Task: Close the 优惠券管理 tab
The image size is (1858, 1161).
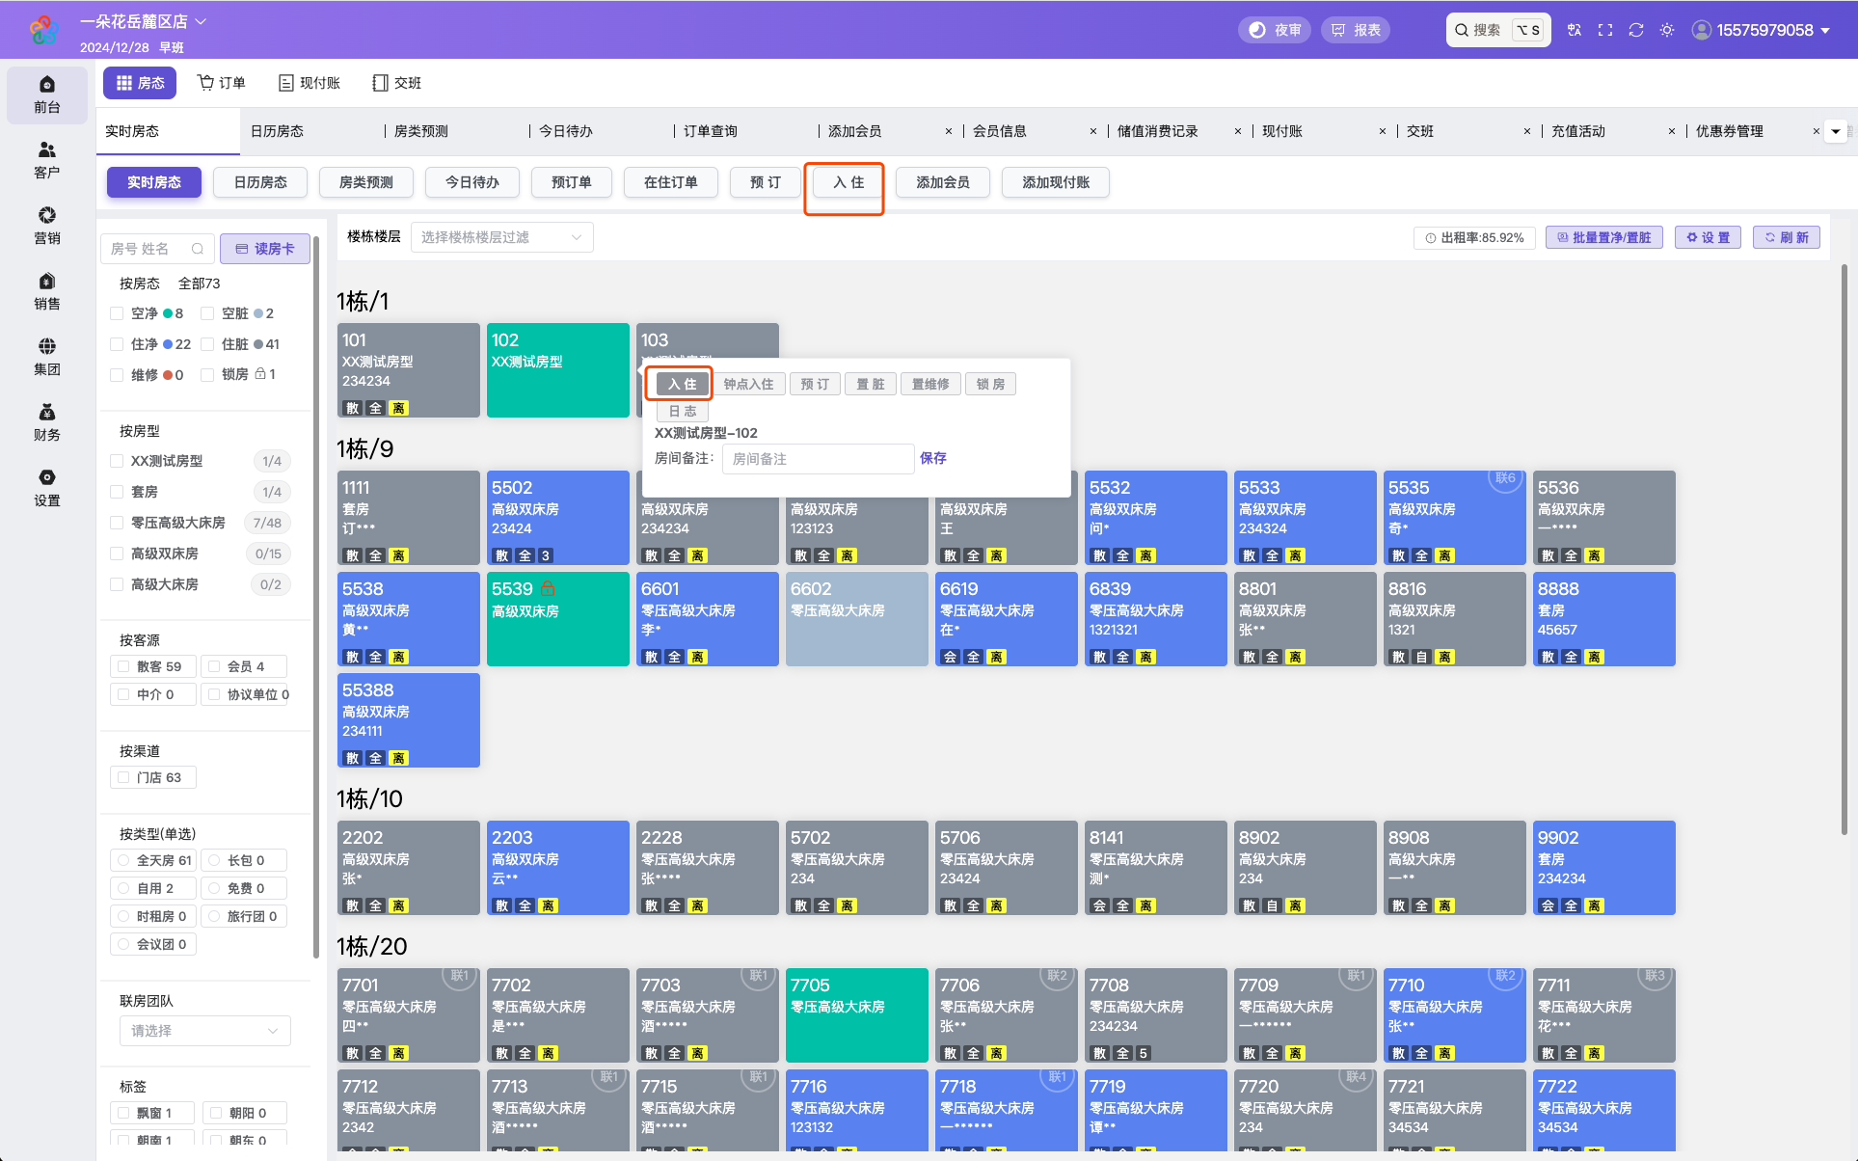Action: [x=1817, y=131]
